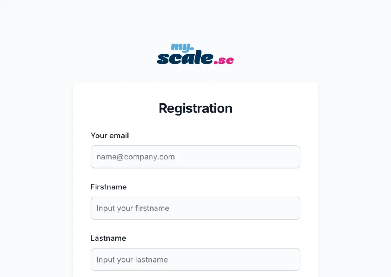The height and width of the screenshot is (277, 391).
Task: Click the my.scale.sc logo
Action: pos(195,54)
